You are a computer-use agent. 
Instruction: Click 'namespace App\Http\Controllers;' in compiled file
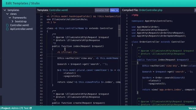(152, 21)
